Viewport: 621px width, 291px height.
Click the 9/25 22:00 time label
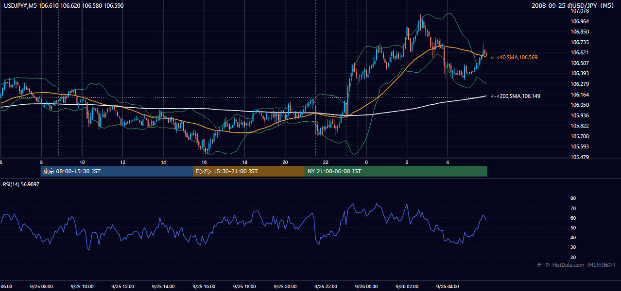pos(326,287)
